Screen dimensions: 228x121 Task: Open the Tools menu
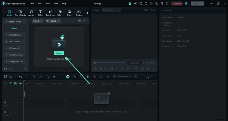[x=48, y=3]
